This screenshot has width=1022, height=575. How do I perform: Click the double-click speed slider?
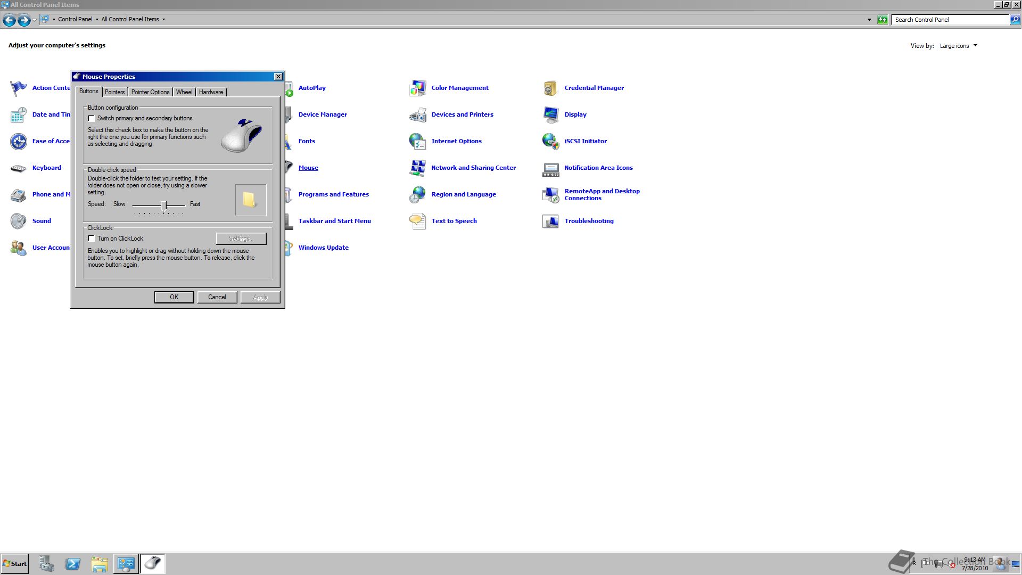point(164,205)
